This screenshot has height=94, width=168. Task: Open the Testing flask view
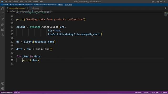pyautogui.click(x=3, y=35)
